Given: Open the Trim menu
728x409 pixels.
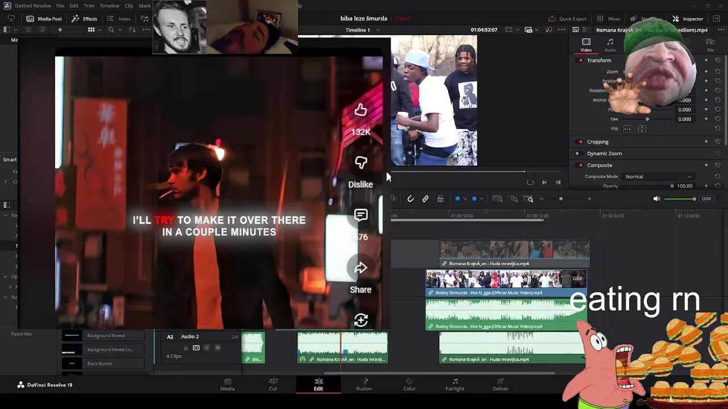Looking at the screenshot, I should pos(89,6).
